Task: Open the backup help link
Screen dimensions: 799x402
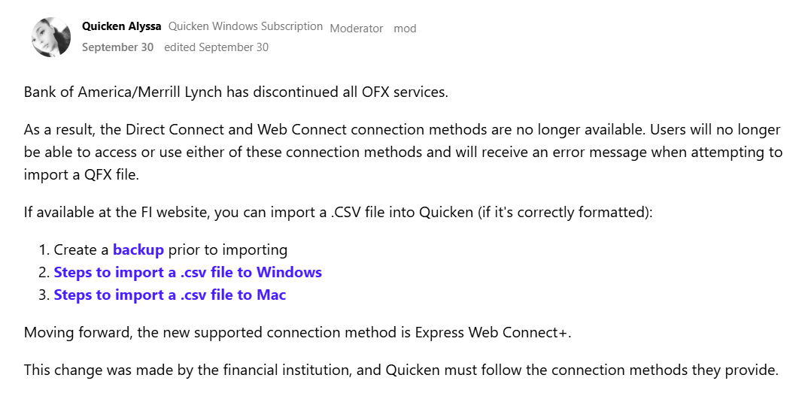Action: (138, 250)
